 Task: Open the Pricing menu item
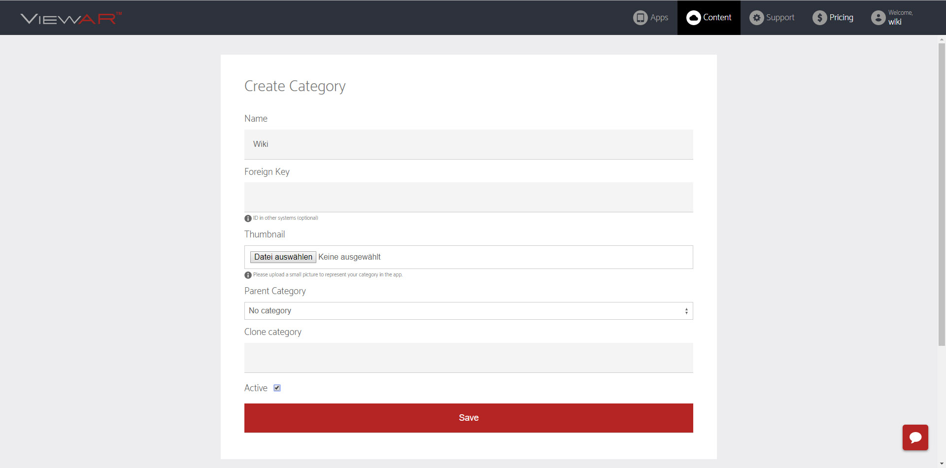click(841, 18)
